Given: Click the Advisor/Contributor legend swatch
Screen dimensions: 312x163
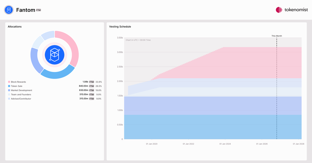Looking at the screenshot, I should tap(9, 99).
